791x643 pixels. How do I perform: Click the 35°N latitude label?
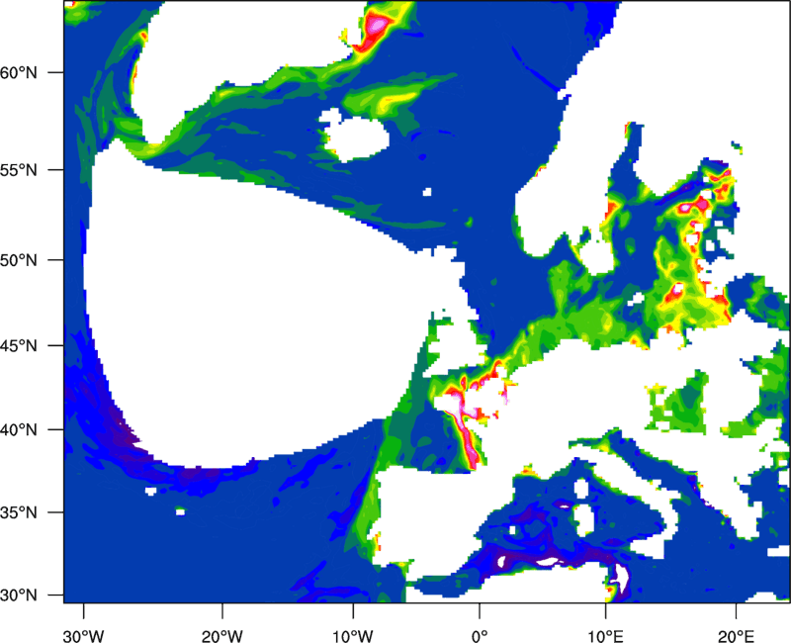coord(19,512)
